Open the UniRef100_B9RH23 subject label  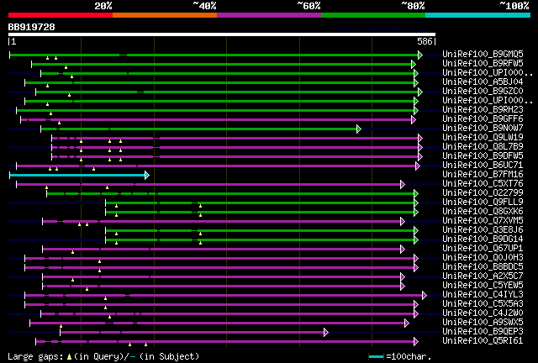[x=483, y=110]
